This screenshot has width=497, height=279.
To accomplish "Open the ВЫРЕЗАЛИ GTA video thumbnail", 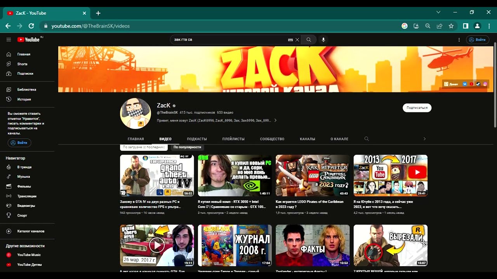I will (391, 245).
